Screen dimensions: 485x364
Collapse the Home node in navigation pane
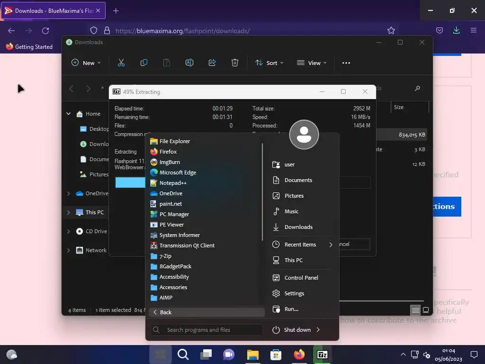click(68, 114)
